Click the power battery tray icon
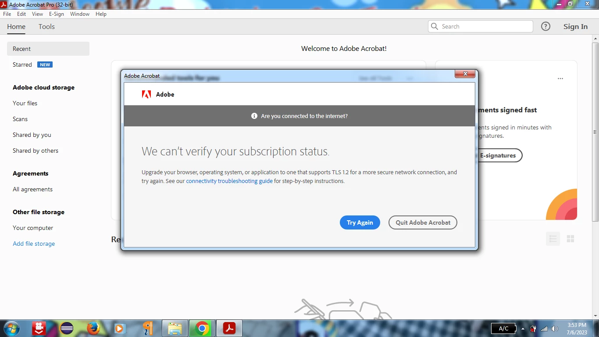Image resolution: width=599 pixels, height=337 pixels. [533, 329]
